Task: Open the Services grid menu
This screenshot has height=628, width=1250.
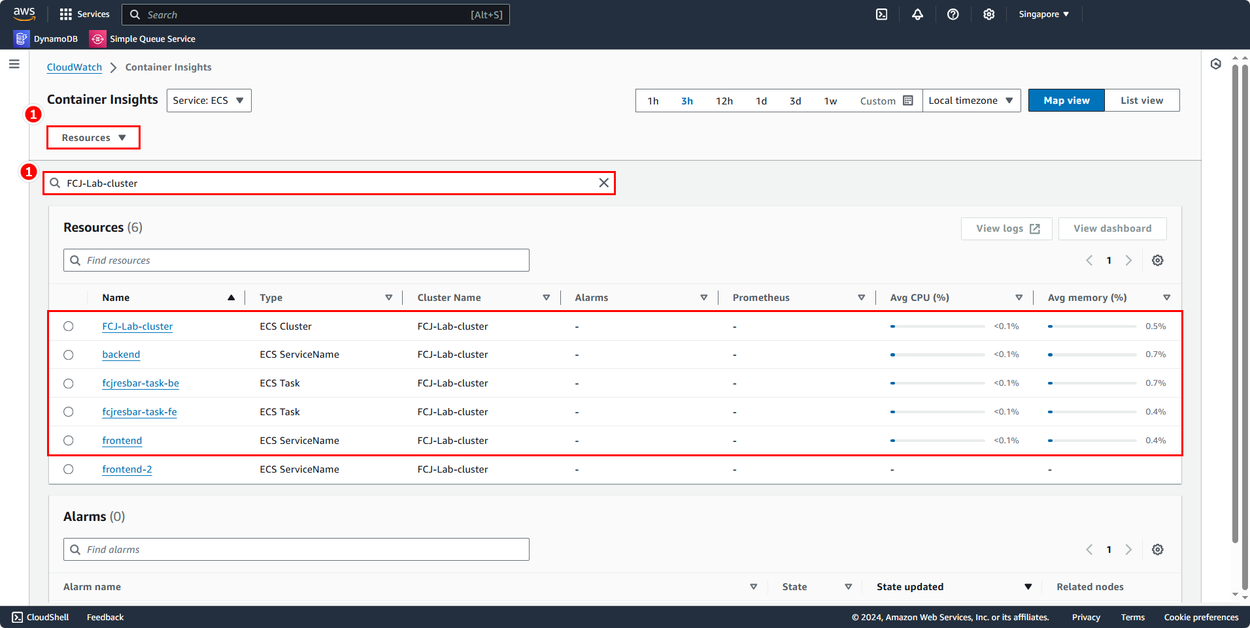Action: [84, 14]
